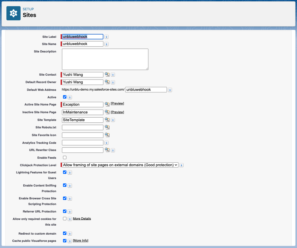Image resolution: width=297 pixels, height=248 pixels.
Task: Open the URL Rewriter Class lookup
Action: (107, 150)
